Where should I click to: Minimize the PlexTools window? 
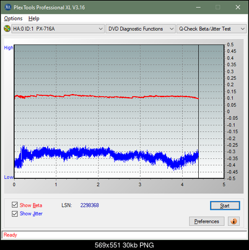point(198,7)
